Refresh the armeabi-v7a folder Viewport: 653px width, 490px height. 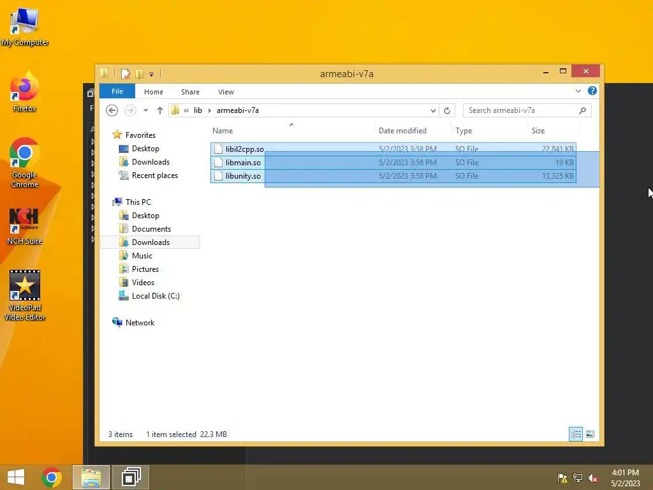coord(447,110)
